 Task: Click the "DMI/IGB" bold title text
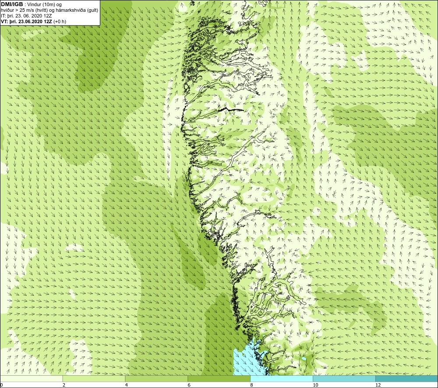click(12, 4)
